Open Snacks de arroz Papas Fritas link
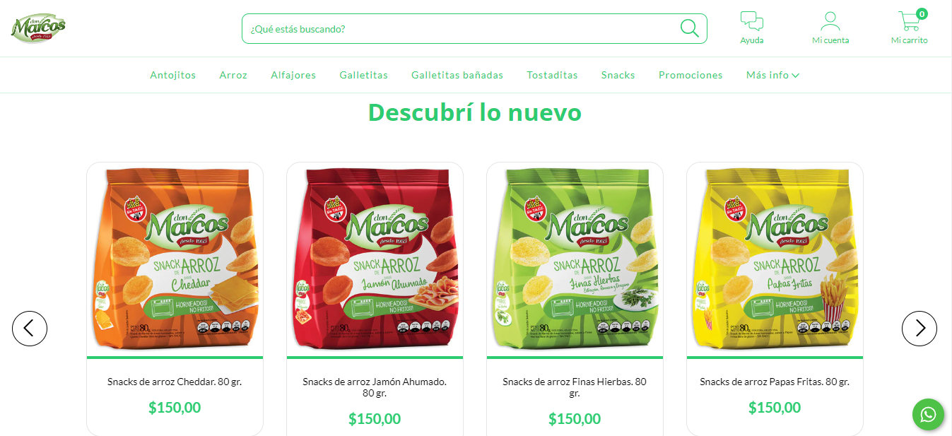Viewport: 952px width, 436px height. tap(775, 382)
